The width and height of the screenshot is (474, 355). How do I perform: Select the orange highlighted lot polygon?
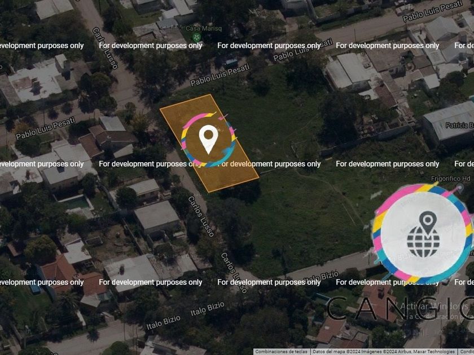click(209, 143)
